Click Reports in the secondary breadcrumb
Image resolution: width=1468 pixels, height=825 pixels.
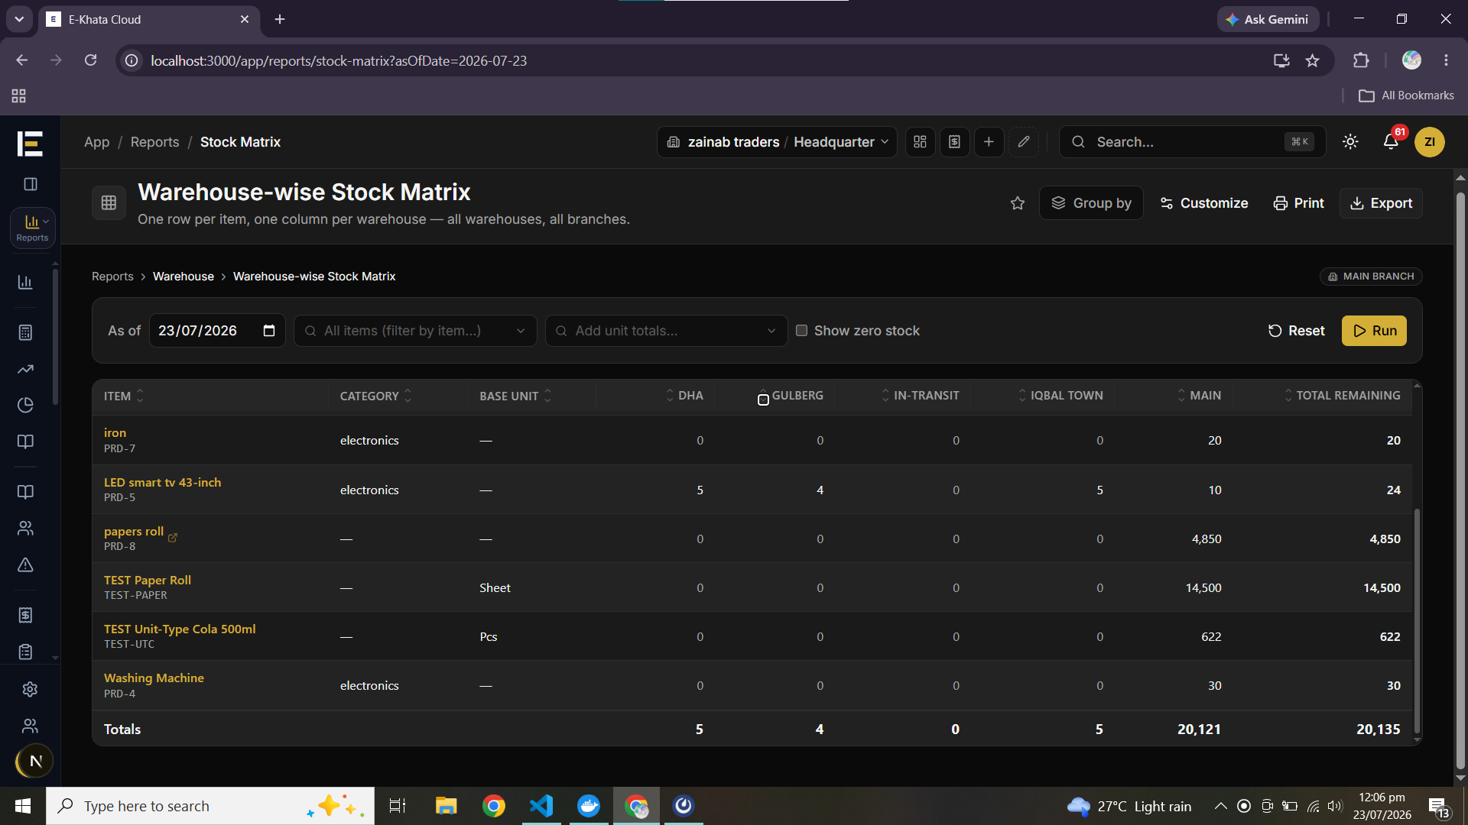coord(112,277)
